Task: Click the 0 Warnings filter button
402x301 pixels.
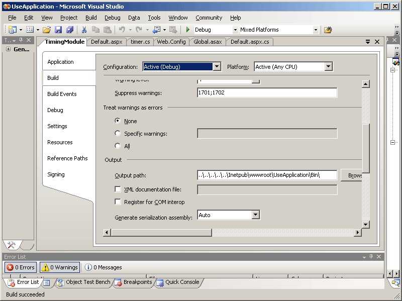Action: 59,267
